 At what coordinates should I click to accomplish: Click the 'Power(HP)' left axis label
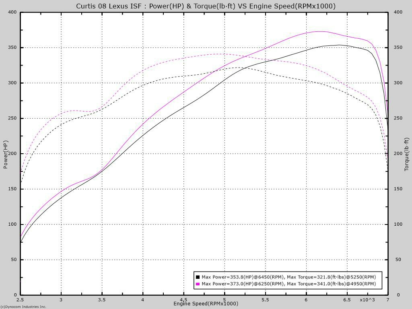[x=6, y=154]
